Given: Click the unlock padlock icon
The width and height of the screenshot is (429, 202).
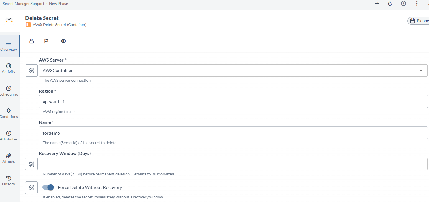Looking at the screenshot, I should pos(32,41).
